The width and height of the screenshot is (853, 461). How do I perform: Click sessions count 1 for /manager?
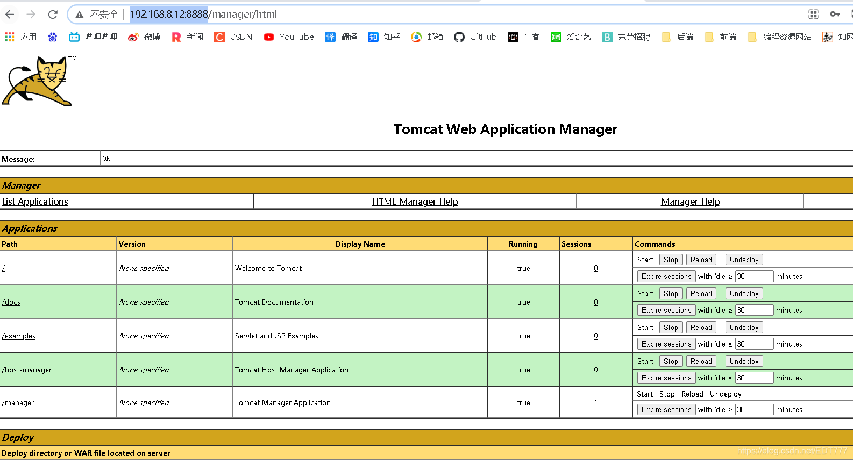[x=596, y=402]
